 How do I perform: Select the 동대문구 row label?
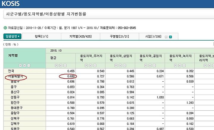tap(17, 108)
